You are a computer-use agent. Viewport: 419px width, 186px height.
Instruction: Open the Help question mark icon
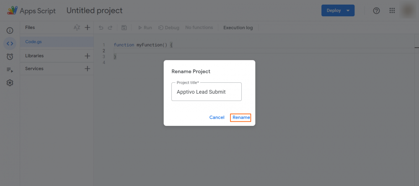(376, 10)
